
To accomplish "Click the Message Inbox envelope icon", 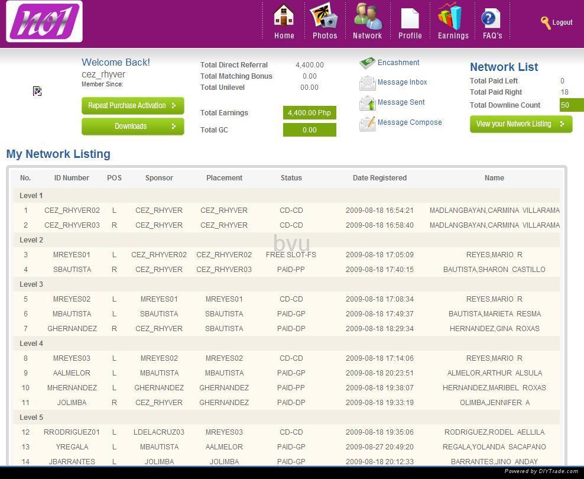I will point(367,83).
